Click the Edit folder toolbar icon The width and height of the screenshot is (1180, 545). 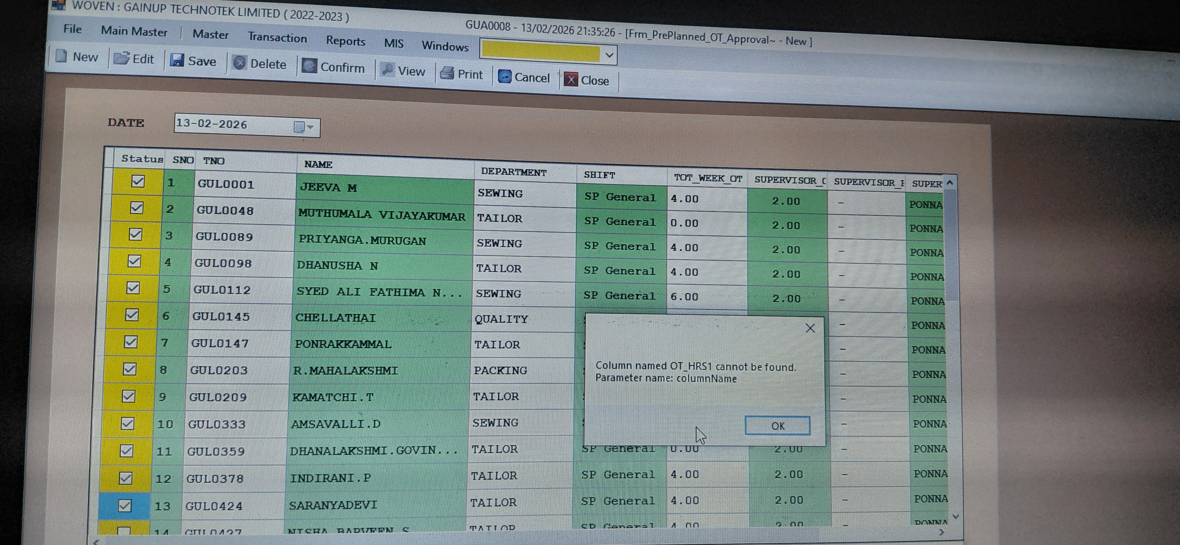coord(122,58)
